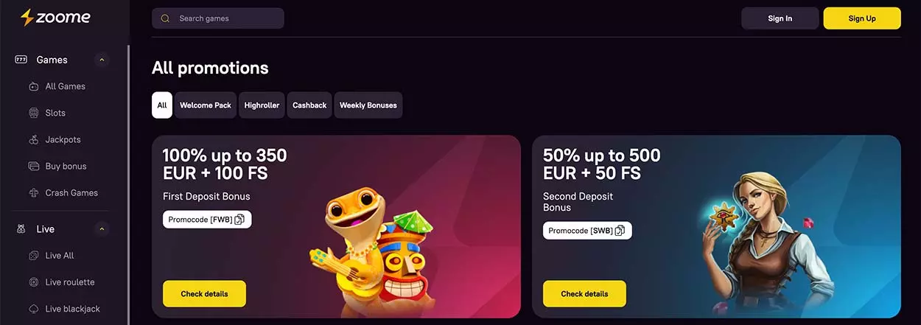Go to Live roulette
The image size is (921, 325).
pyautogui.click(x=70, y=282)
